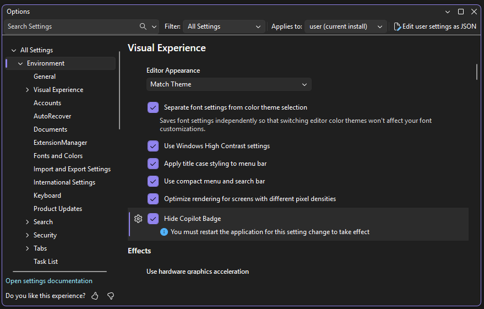Click gear icon beside Hide Copilot Badge
The height and width of the screenshot is (309, 484).
tap(138, 219)
